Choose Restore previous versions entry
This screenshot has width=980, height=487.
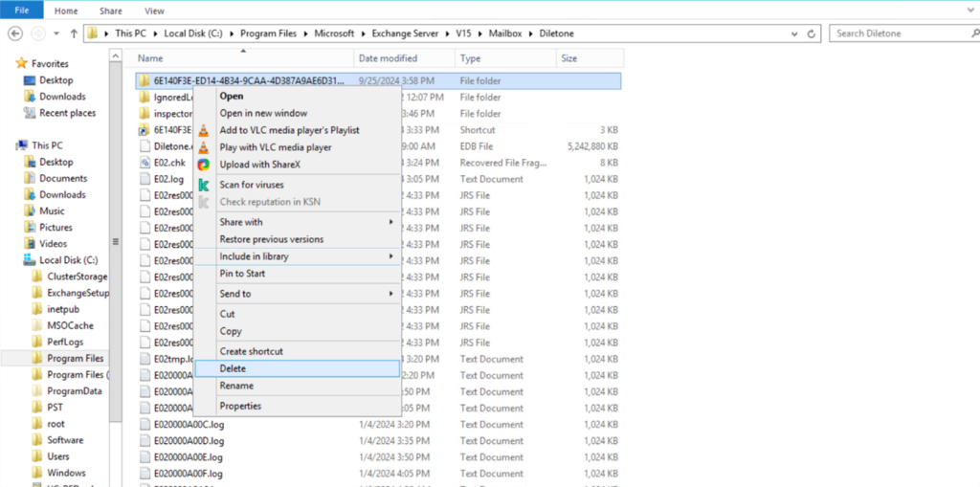[x=297, y=239]
